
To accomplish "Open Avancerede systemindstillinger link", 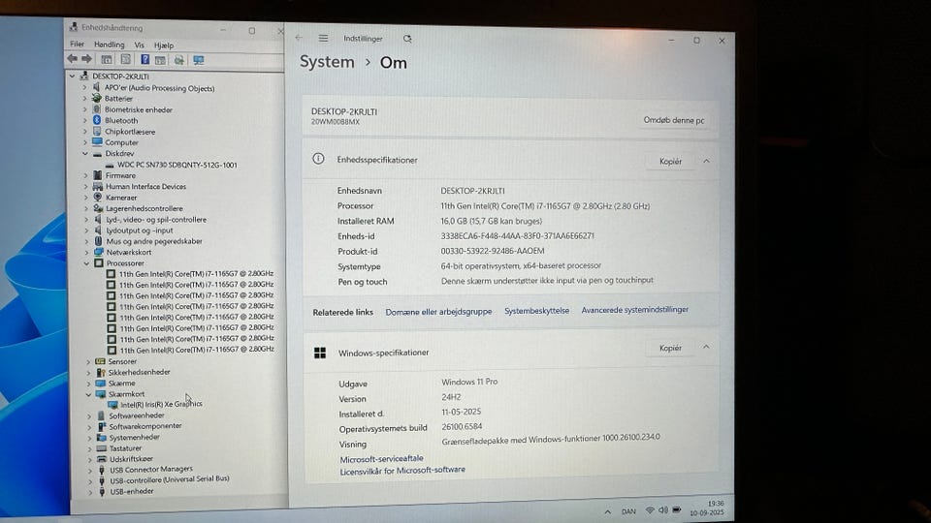I will coord(634,310).
